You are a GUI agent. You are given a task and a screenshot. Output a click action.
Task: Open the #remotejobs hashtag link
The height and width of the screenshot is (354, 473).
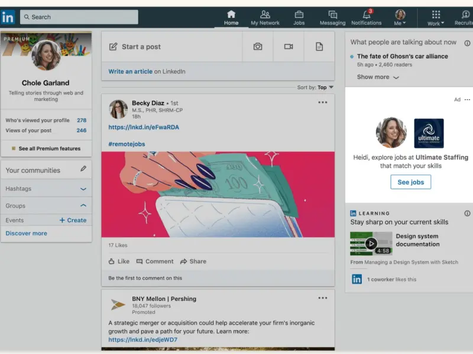click(x=127, y=144)
